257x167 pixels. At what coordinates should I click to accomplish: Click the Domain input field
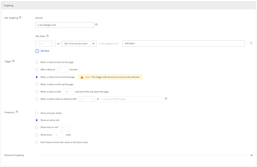tap(65, 25)
